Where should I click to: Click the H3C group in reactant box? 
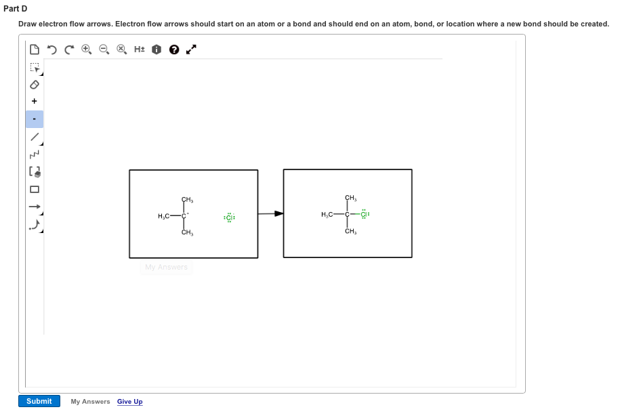163,216
